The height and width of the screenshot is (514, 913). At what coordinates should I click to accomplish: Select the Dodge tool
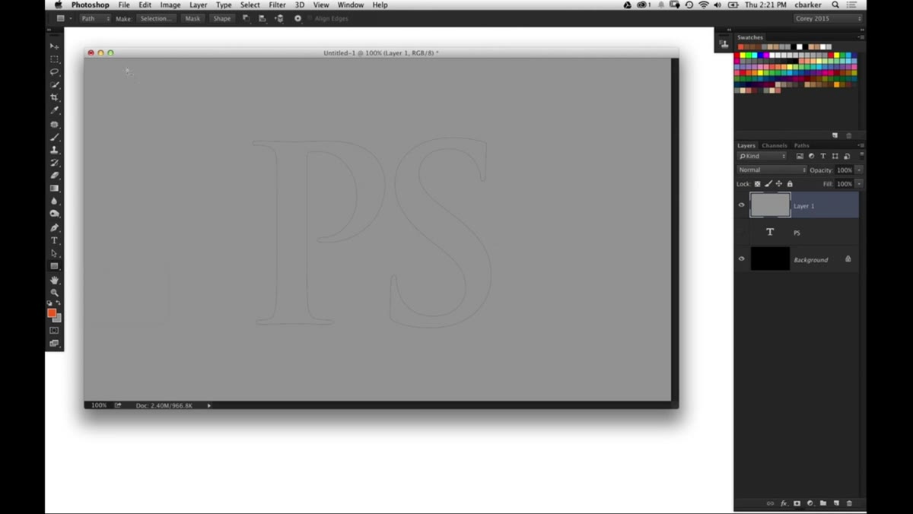tap(54, 214)
